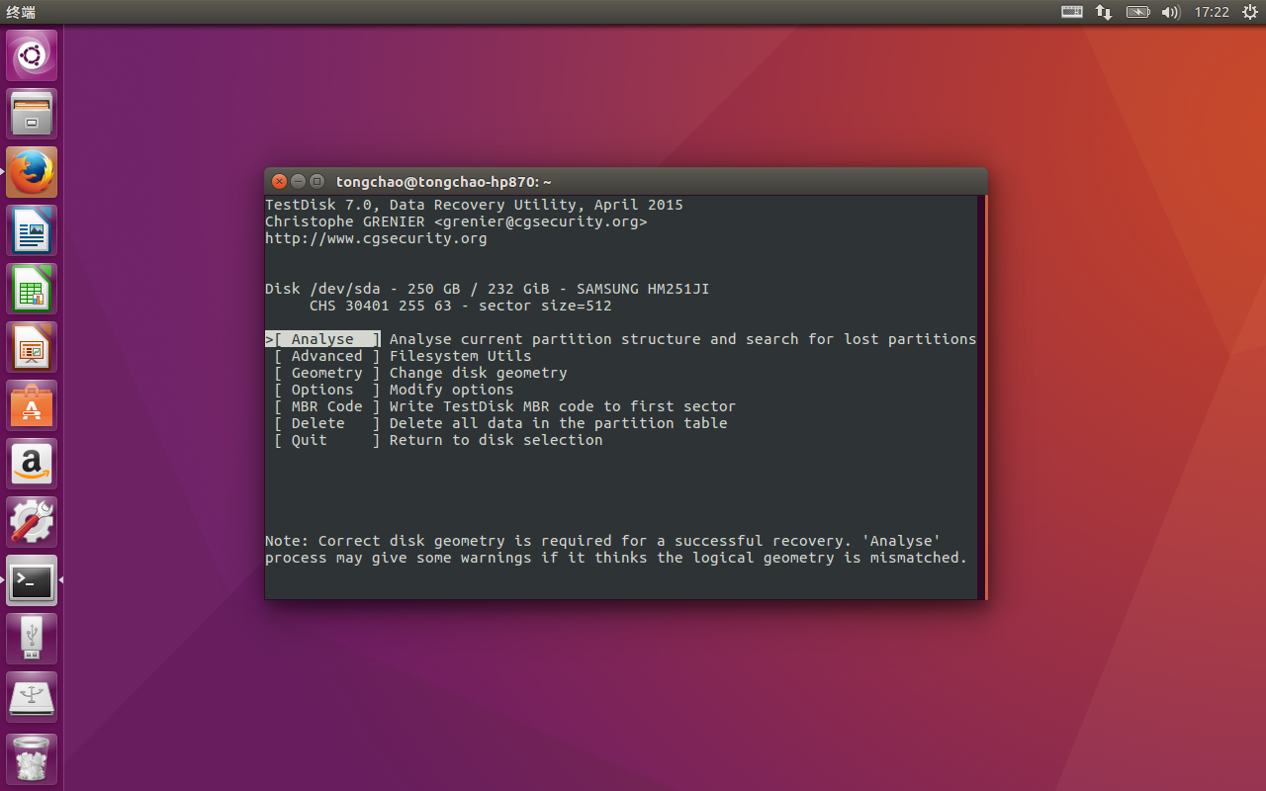Open LibreOffice Calc from launcher
1266x791 pixels.
32,289
